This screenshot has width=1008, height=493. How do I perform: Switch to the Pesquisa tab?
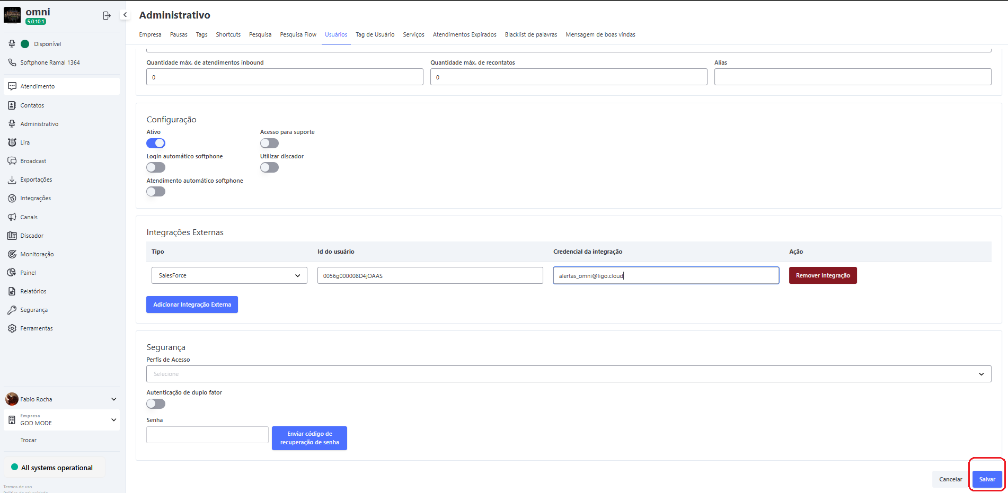tap(260, 34)
